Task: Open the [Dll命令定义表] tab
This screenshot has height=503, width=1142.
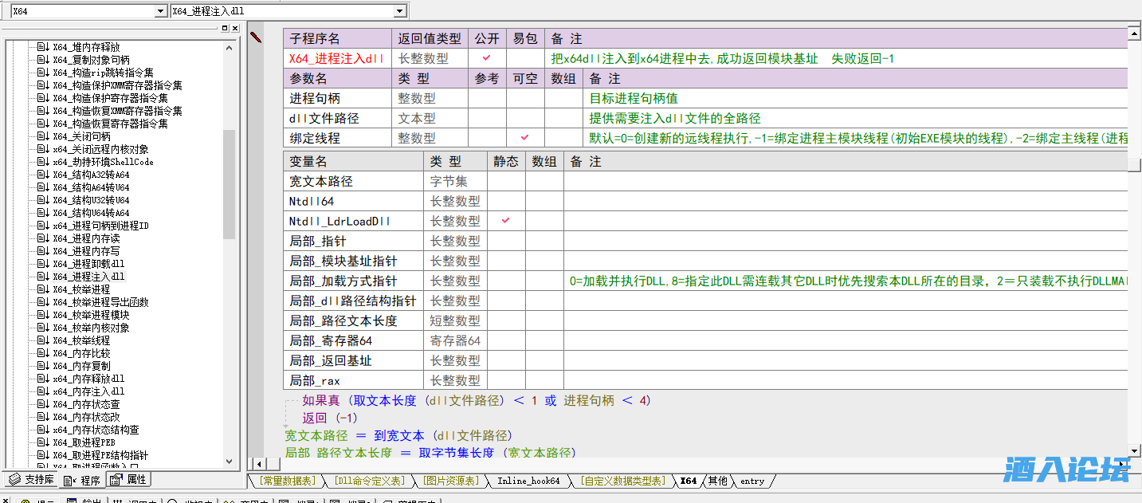Action: pyautogui.click(x=369, y=481)
